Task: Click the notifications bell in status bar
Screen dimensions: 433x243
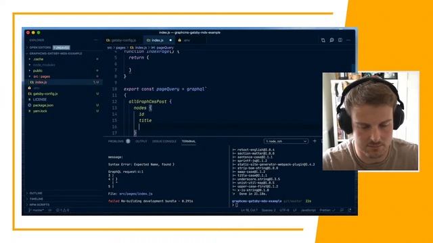Action: point(350,210)
